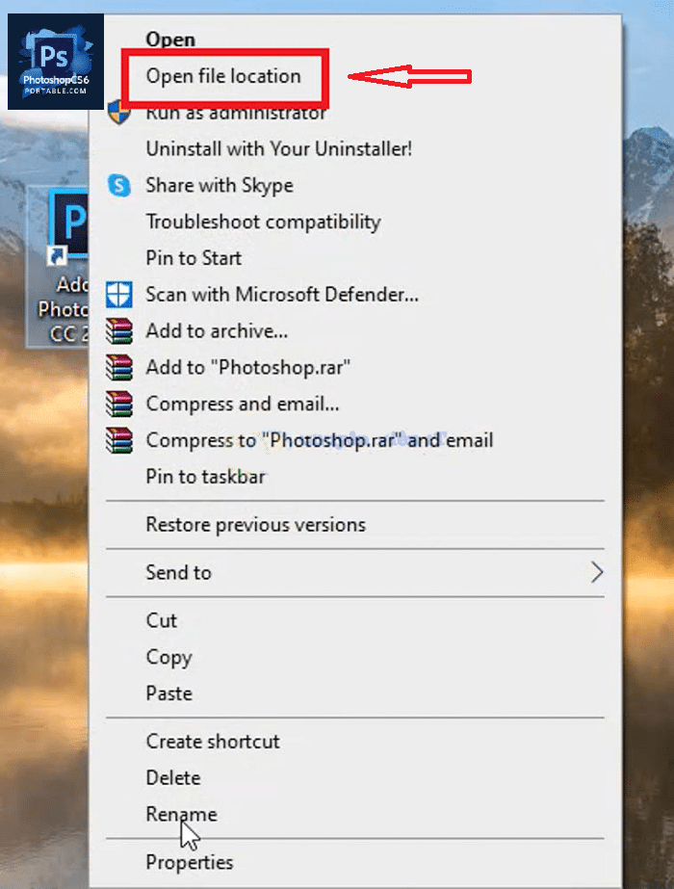Pin the shortcut to Start
Screen dimensions: 674x889
193,258
